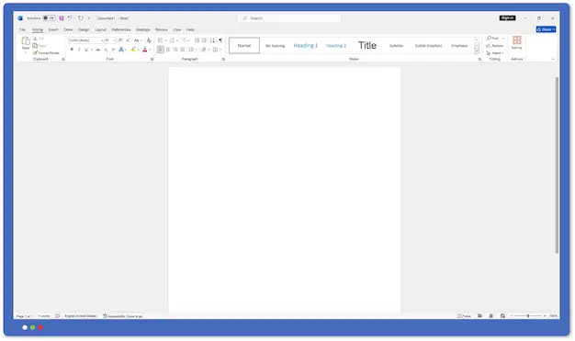Click the Show/Hide paragraph marks icon
Viewport: 575px width, 341px height.
tap(220, 40)
